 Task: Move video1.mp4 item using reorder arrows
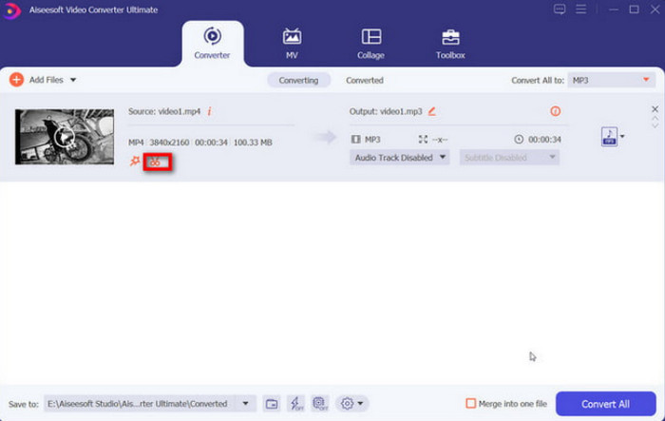click(655, 123)
